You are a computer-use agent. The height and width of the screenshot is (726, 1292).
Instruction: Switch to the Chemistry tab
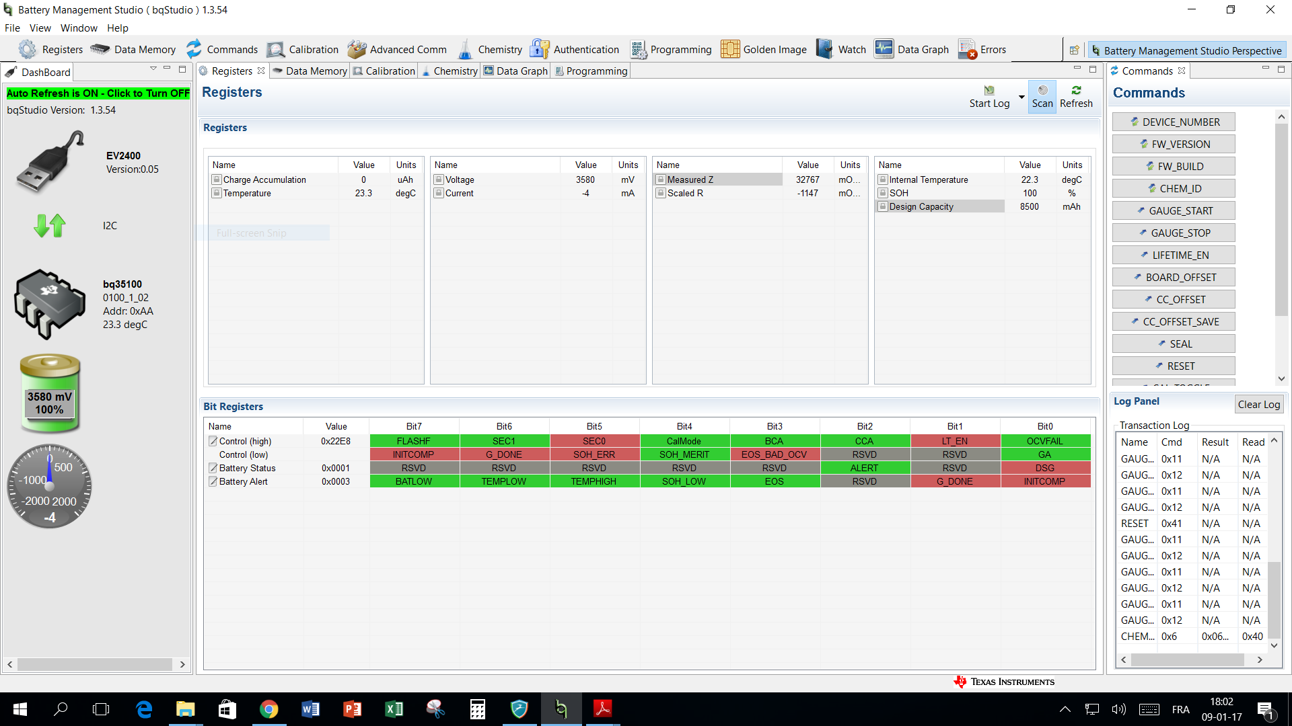449,71
